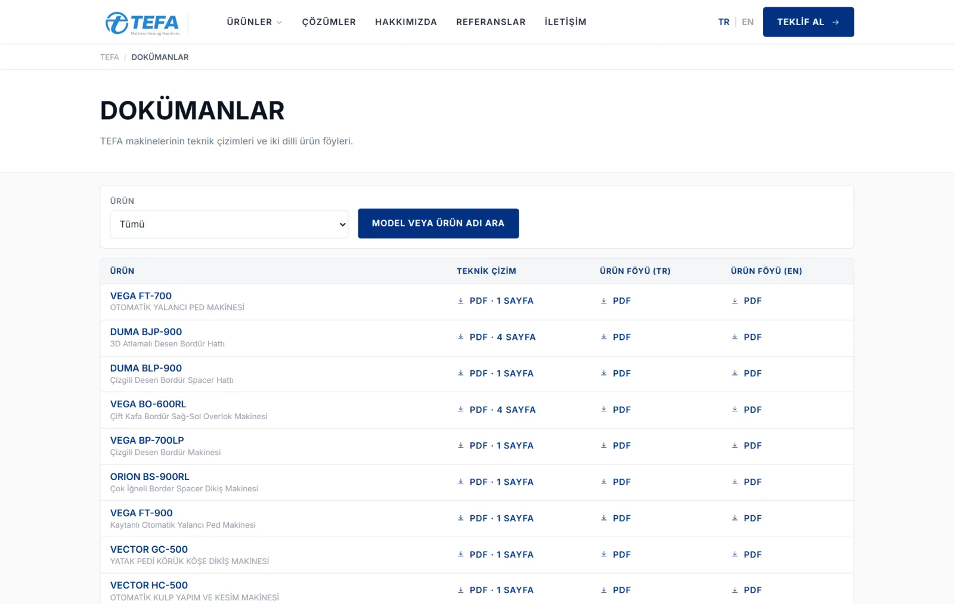The width and height of the screenshot is (954, 604).
Task: Click download icon for ORION BS-900RL English brochure
Action: pyautogui.click(x=735, y=482)
